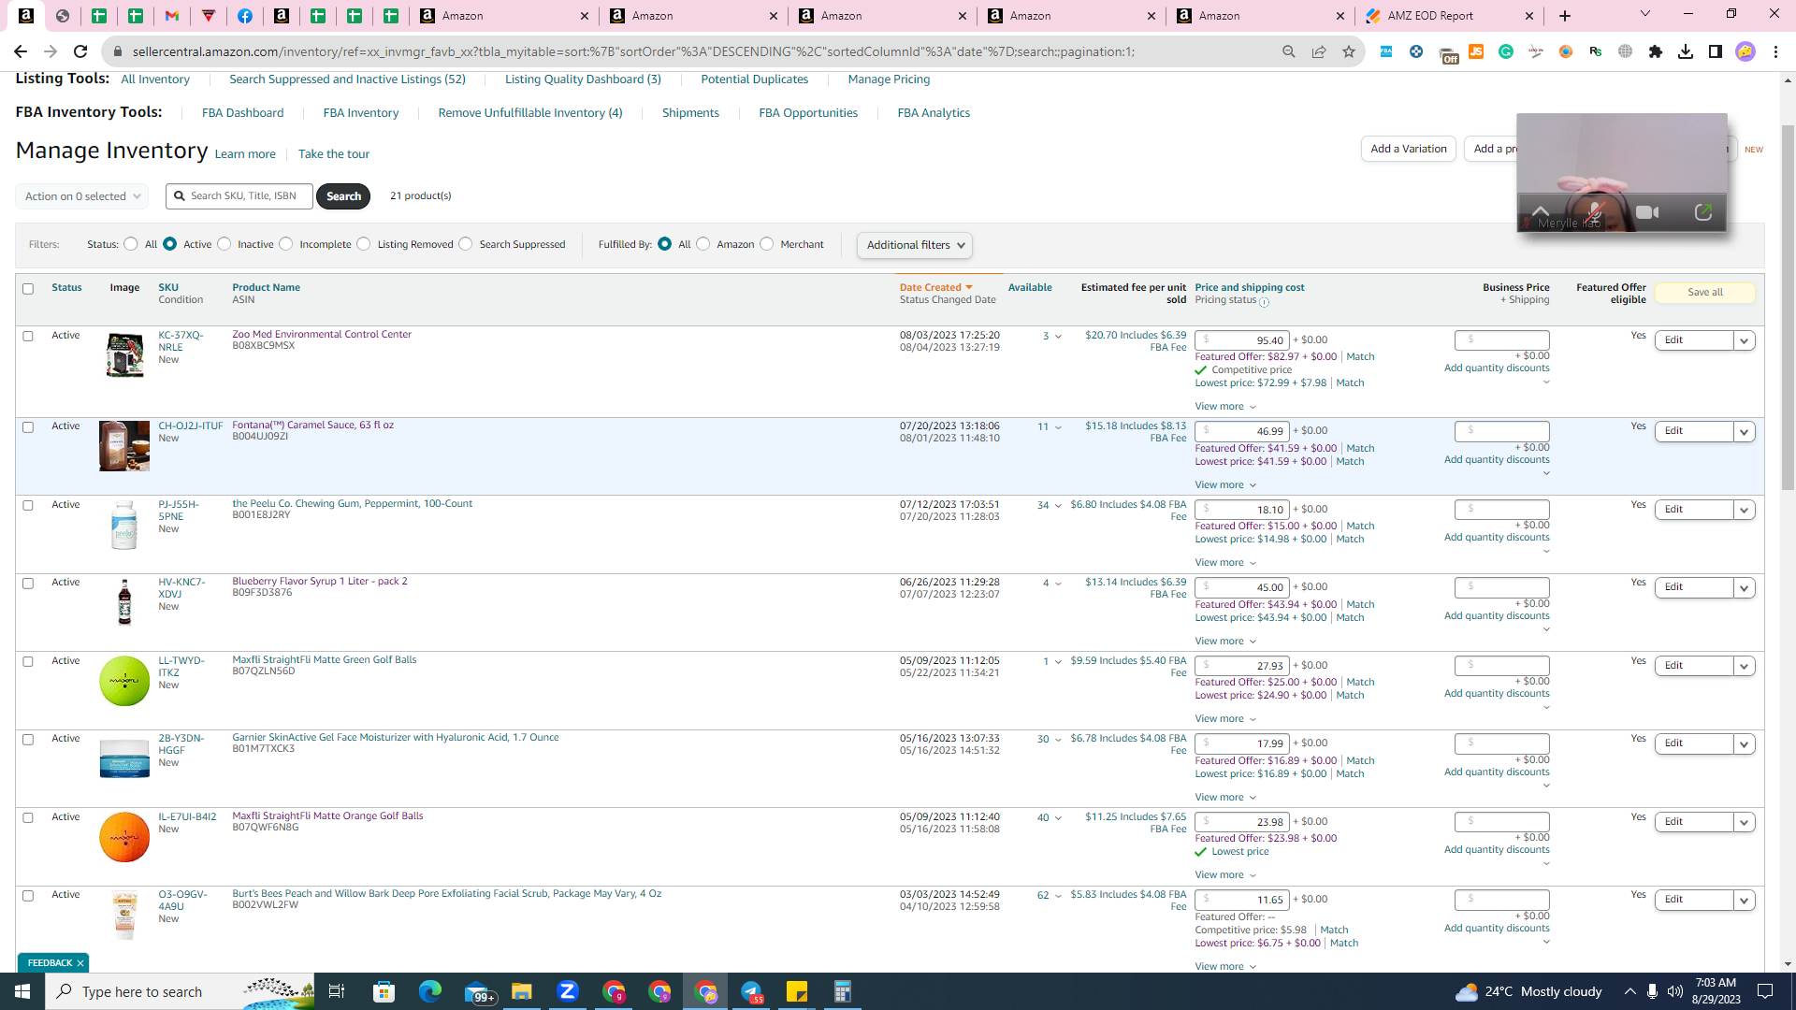1796x1010 pixels.
Task: Open Edit dropdown arrow for Zoo Med row
Action: [1744, 341]
